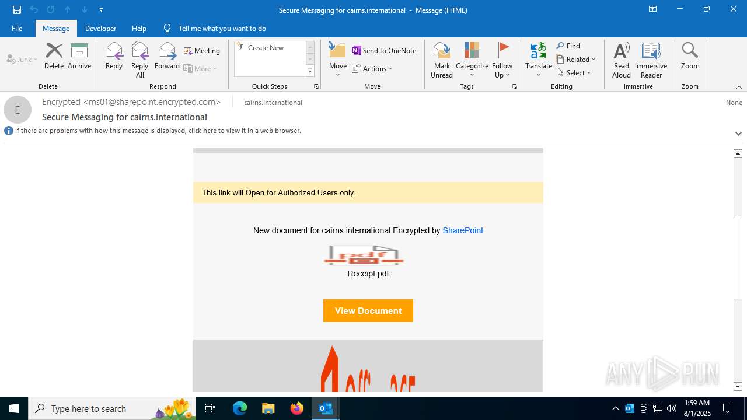
Task: Open the Junk dropdown
Action: 22,59
